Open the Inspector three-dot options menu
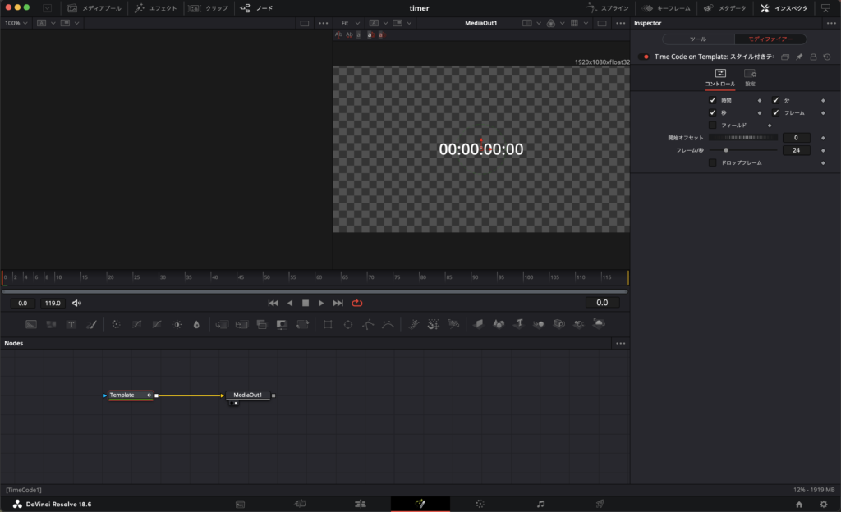Screen dimensions: 841x512 (830, 23)
